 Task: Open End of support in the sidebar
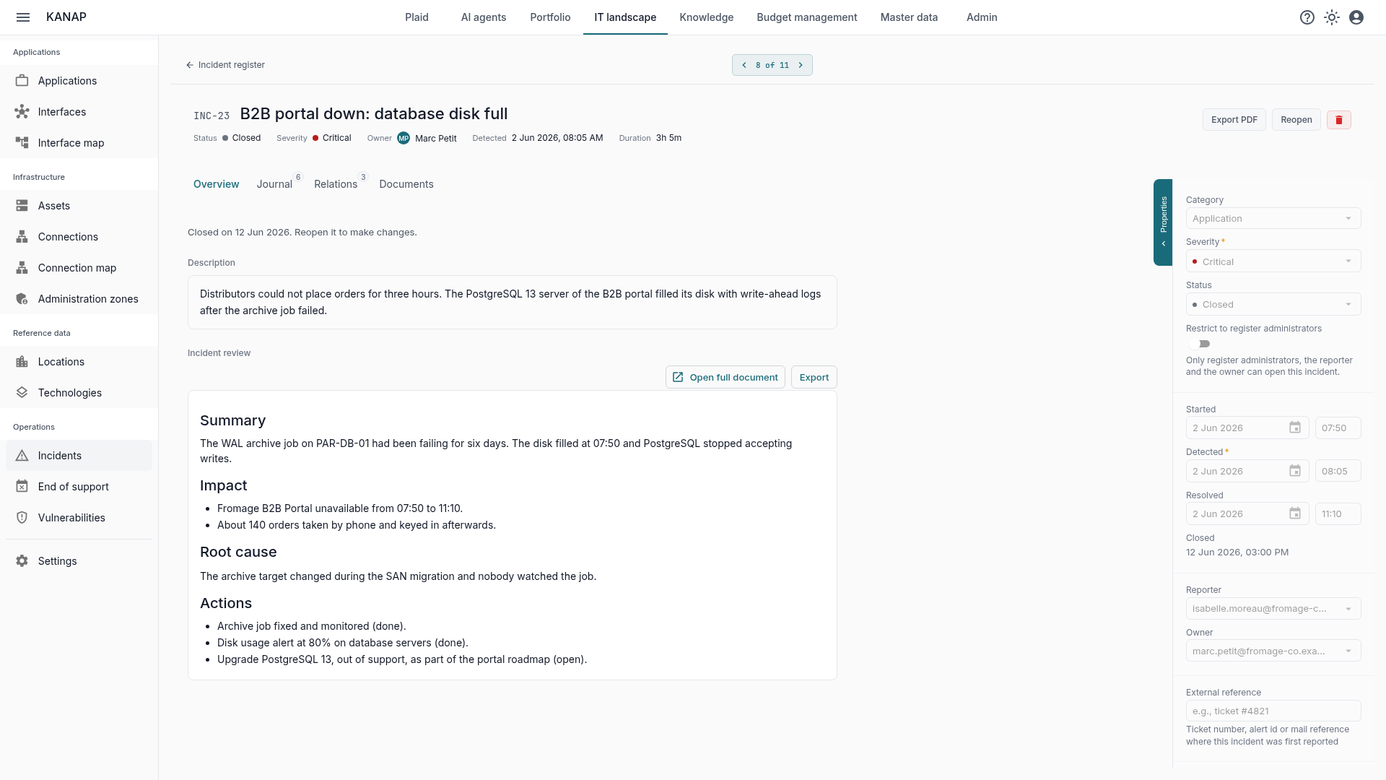[79, 487]
